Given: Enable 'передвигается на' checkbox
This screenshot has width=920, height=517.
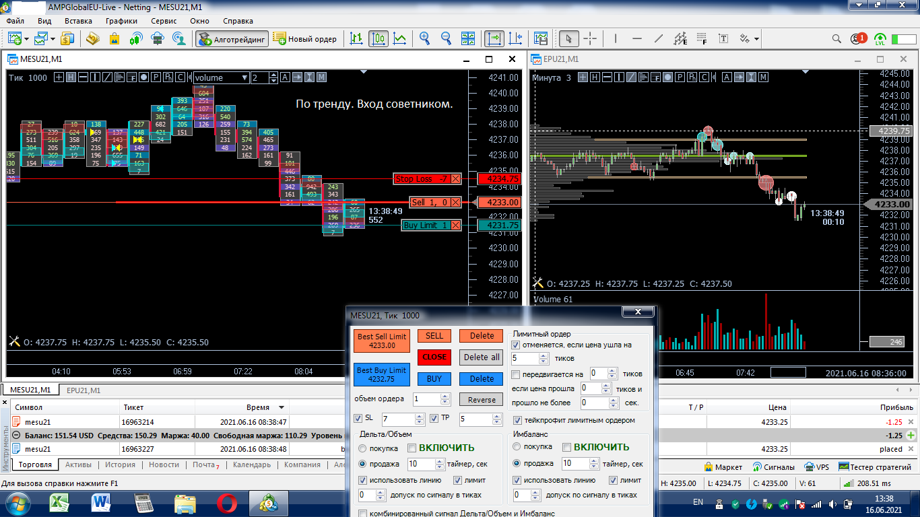Looking at the screenshot, I should (516, 374).
